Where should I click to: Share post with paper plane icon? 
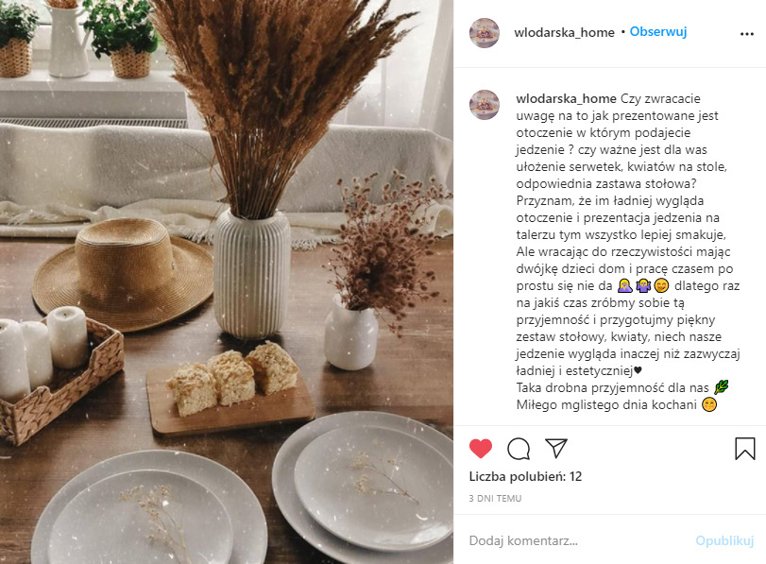click(x=556, y=448)
